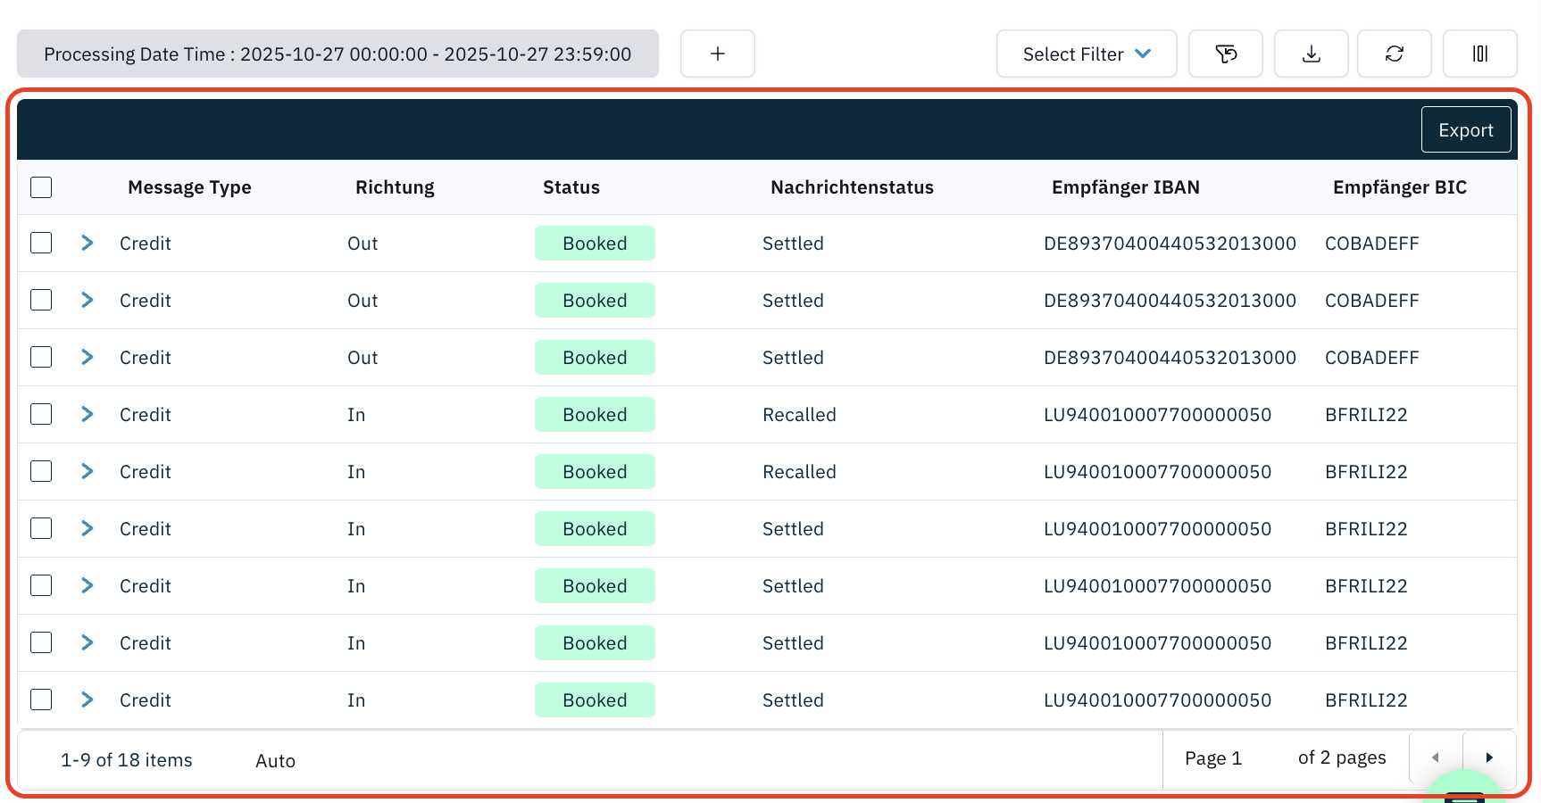Click the plus icon to add filter
The width and height of the screenshot is (1541, 803).
(x=717, y=54)
